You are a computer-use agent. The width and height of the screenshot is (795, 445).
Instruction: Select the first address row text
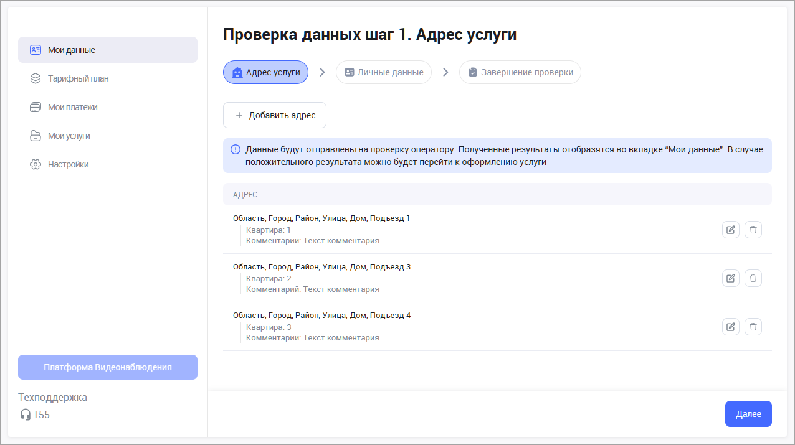click(x=321, y=218)
